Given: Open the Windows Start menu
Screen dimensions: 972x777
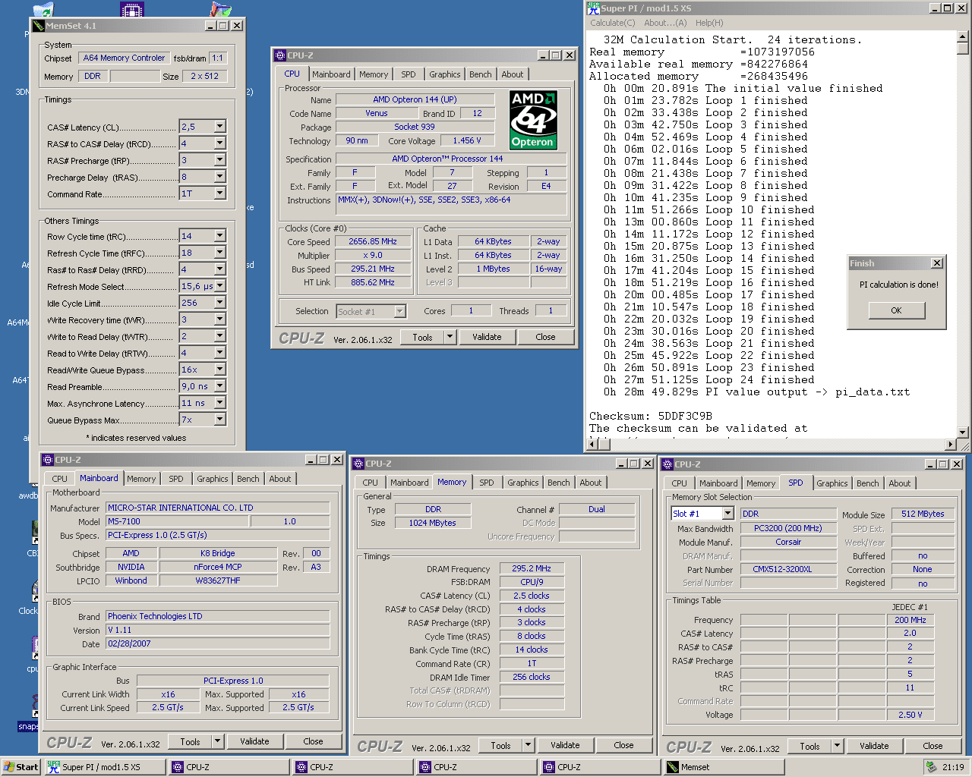Looking at the screenshot, I should (x=21, y=767).
